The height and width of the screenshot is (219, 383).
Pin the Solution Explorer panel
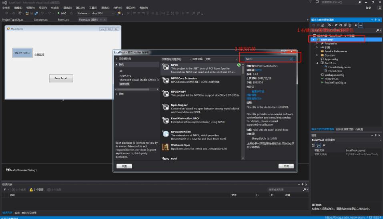(x=376, y=20)
